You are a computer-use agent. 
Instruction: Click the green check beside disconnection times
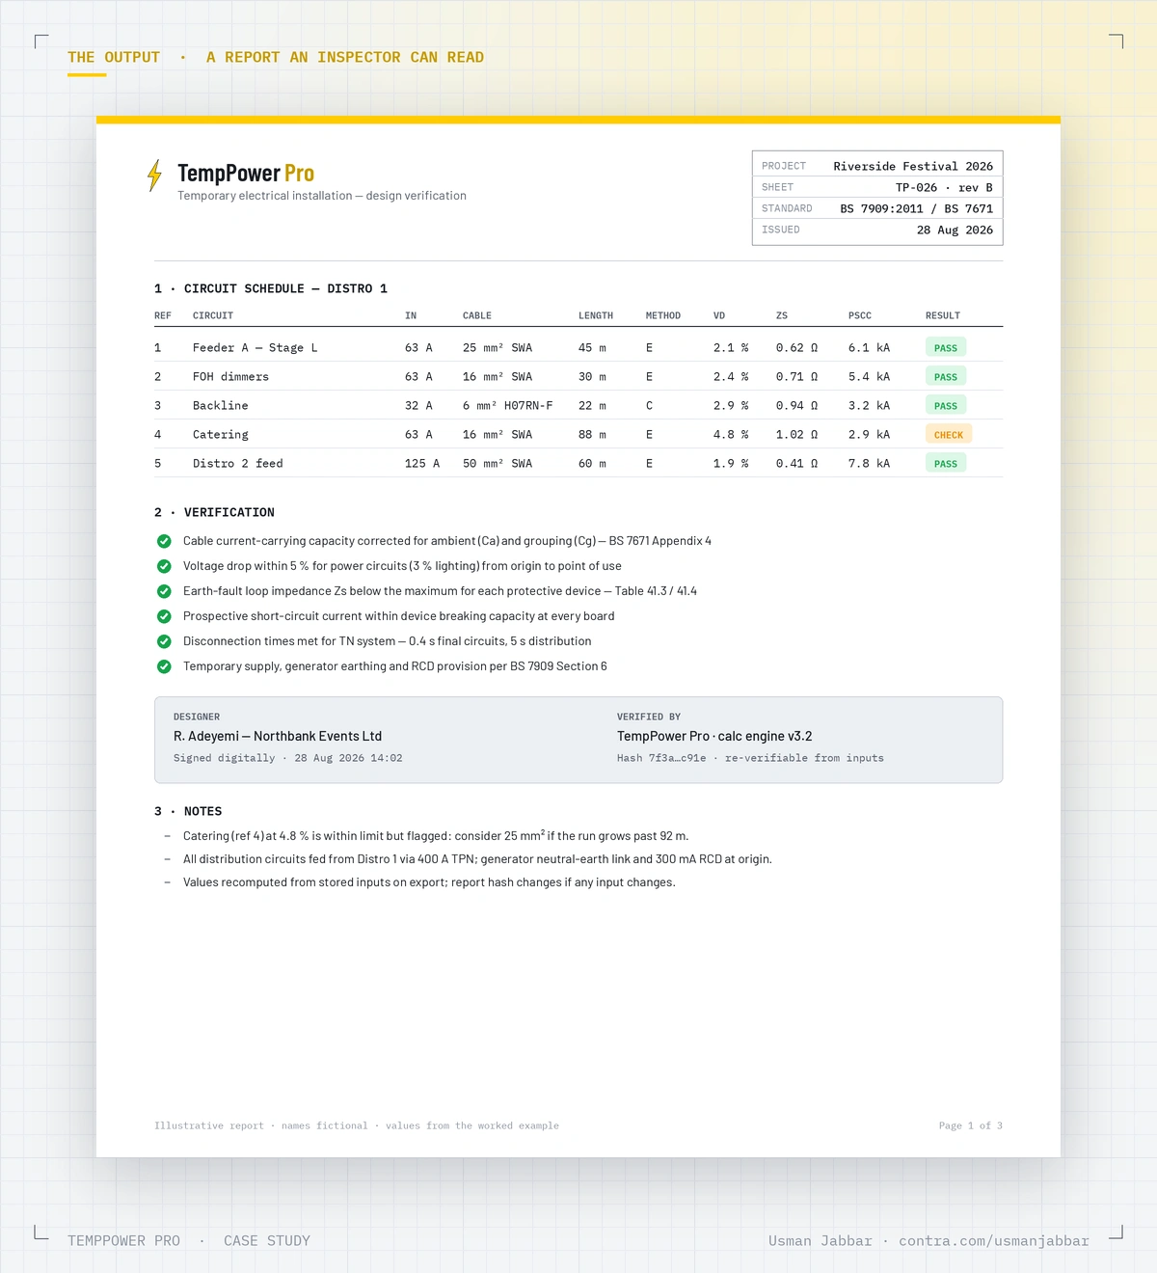click(164, 641)
